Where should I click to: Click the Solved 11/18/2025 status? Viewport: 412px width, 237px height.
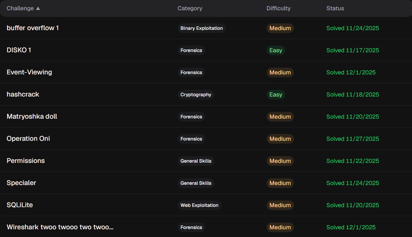pos(353,95)
